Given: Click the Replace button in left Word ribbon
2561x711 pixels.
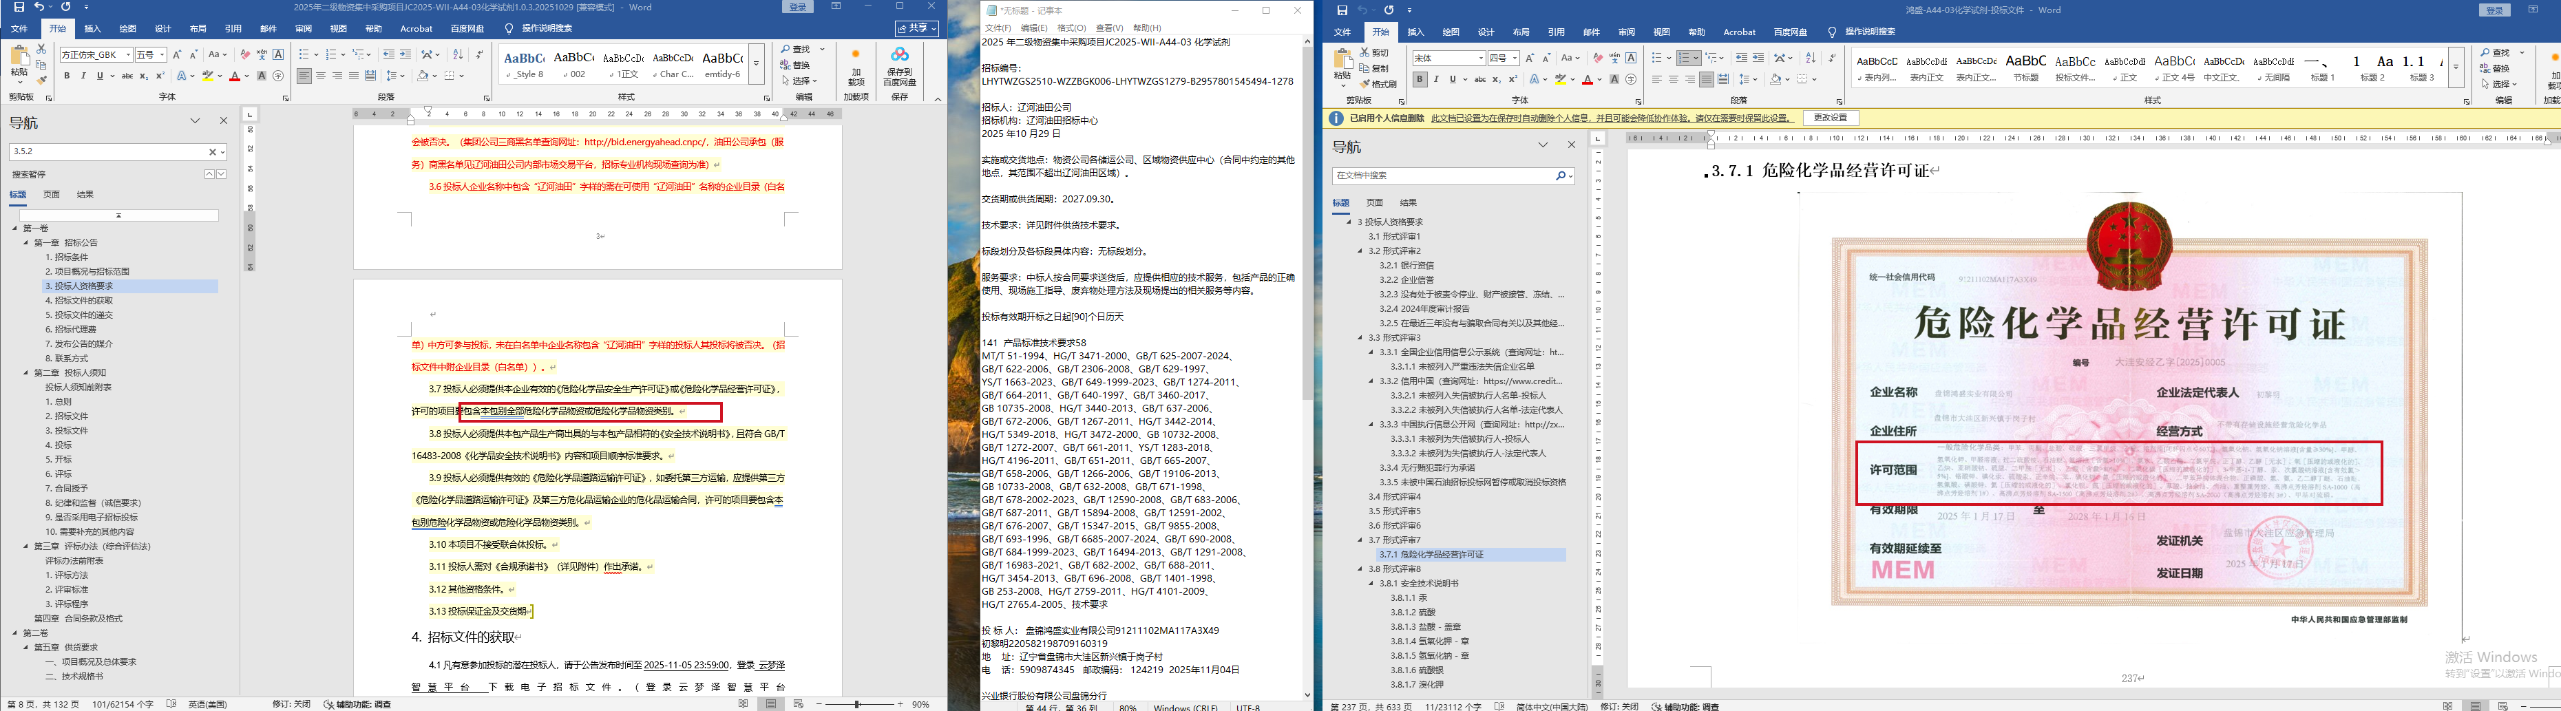Looking at the screenshot, I should tap(795, 65).
